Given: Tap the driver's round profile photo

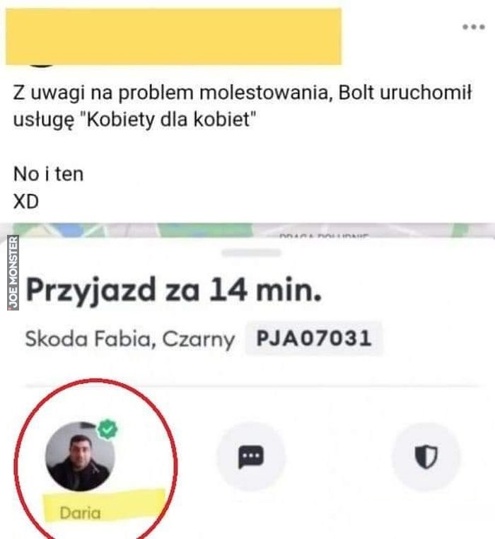Looking at the screenshot, I should (x=80, y=457).
